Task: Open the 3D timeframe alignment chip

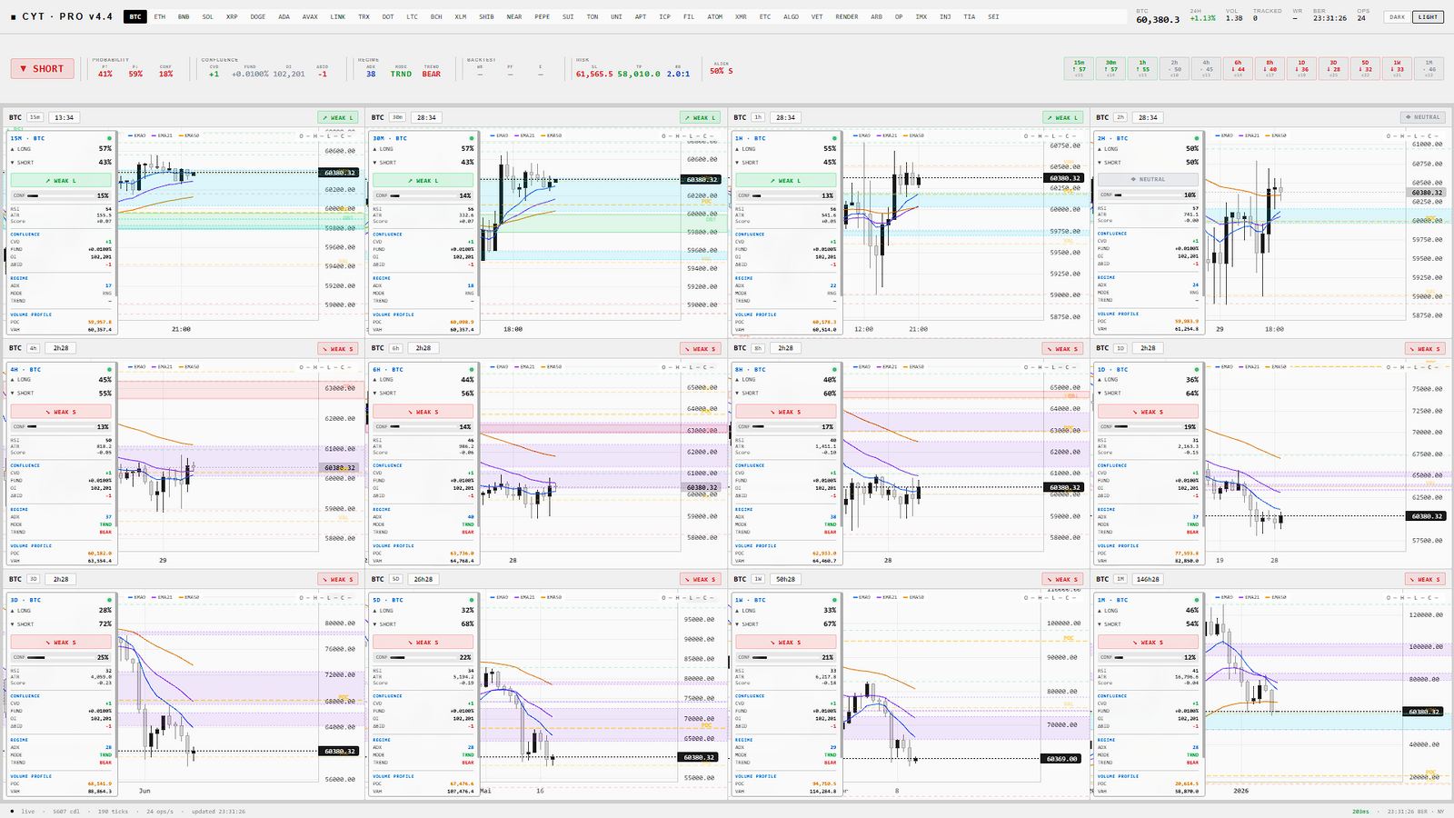Action: [1334, 68]
